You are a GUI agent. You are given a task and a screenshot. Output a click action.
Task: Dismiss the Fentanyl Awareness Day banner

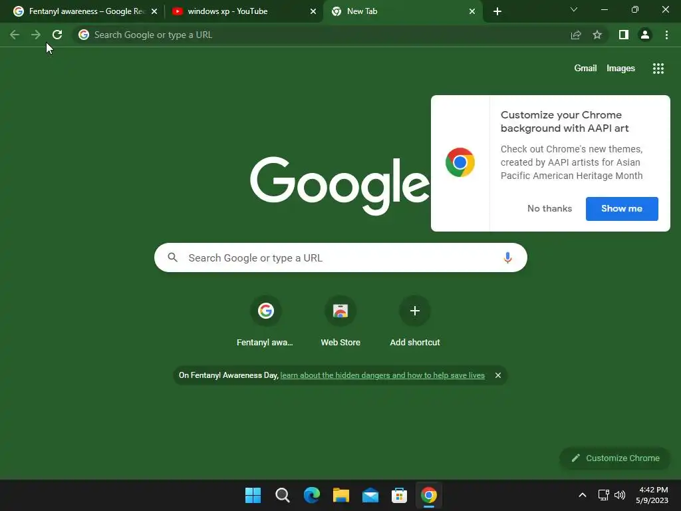(x=498, y=375)
